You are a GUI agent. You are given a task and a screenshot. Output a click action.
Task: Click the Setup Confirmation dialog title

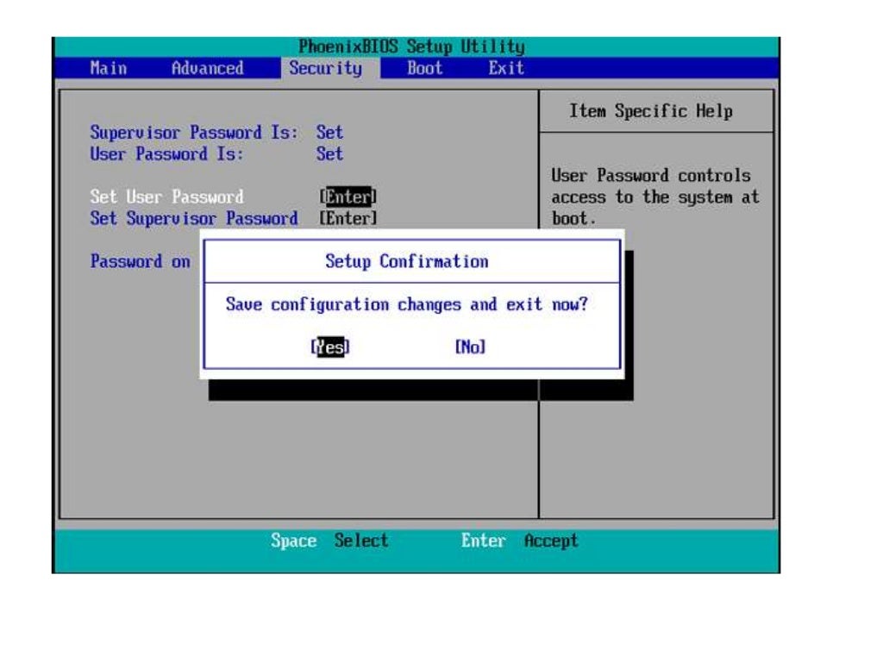point(407,261)
